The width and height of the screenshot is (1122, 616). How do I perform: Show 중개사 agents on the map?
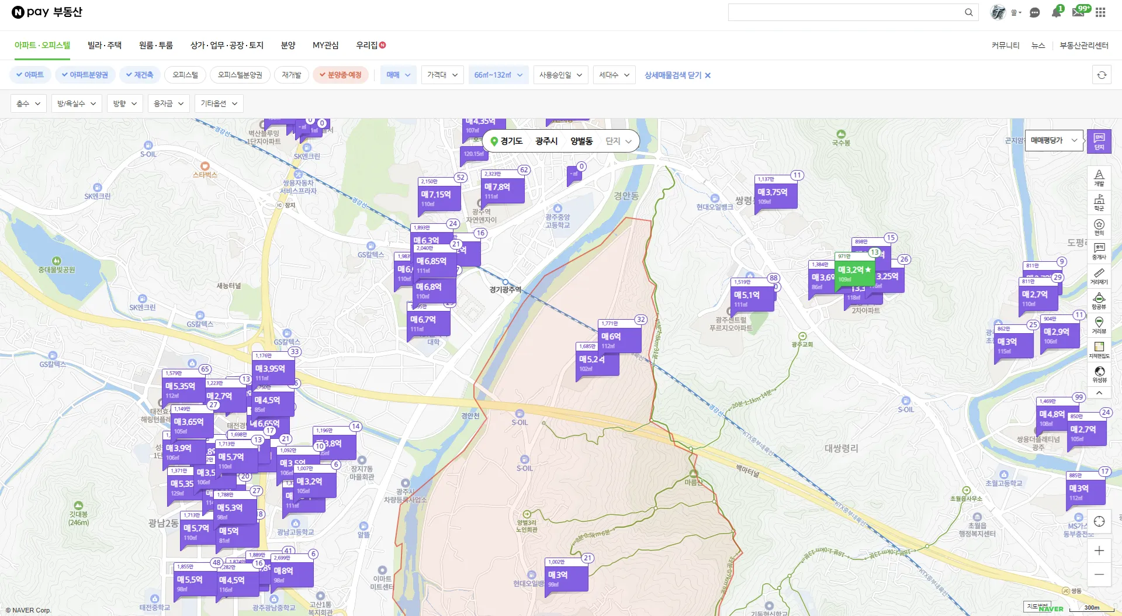1099,251
